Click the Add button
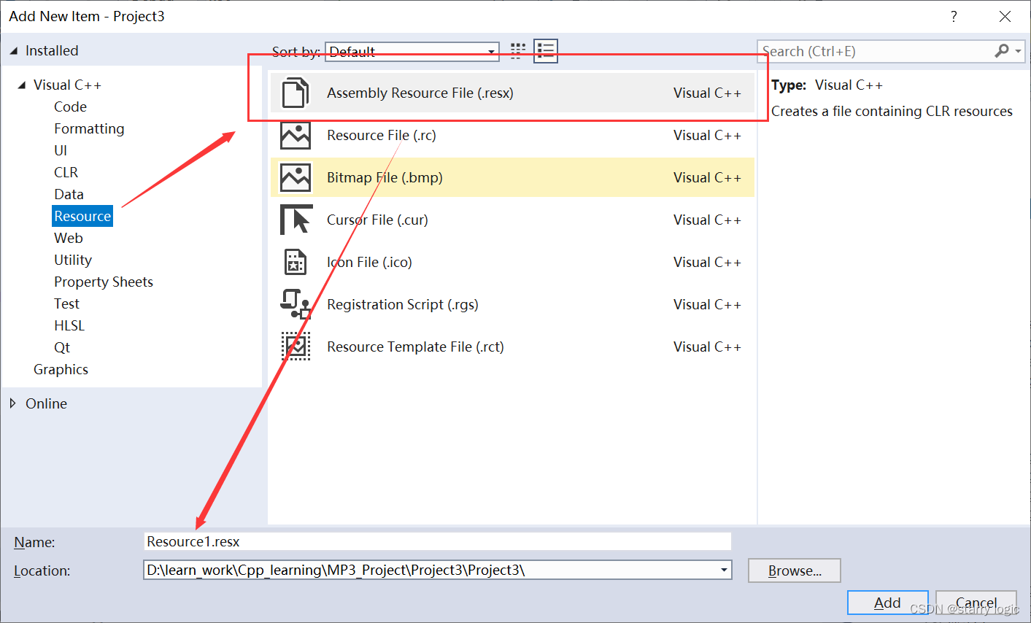Viewport: 1031px width, 623px height. tap(887, 603)
